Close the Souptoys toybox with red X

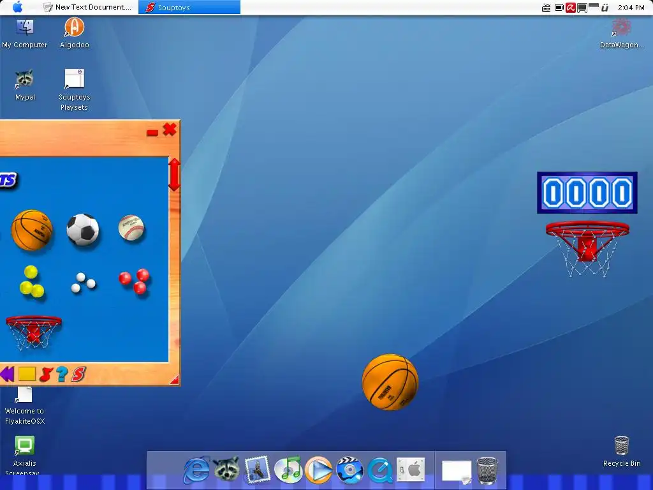coord(170,130)
